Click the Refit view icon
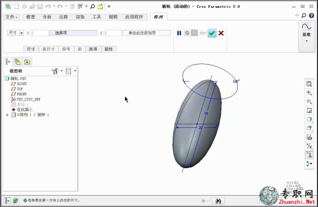Image resolution: width=318 pixels, height=207 pixels. pyautogui.click(x=309, y=84)
